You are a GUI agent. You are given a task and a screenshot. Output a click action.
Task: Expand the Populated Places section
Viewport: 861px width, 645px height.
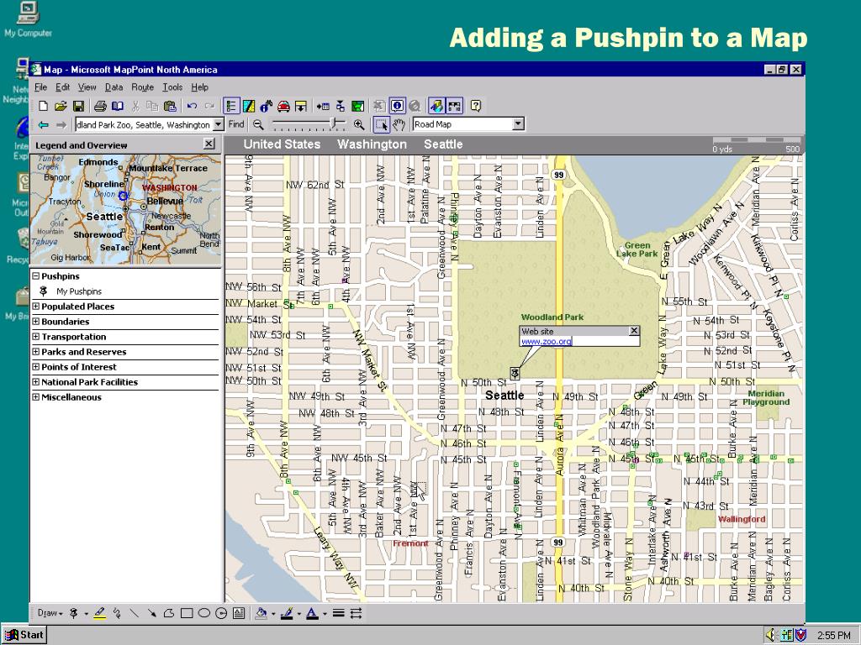click(35, 306)
